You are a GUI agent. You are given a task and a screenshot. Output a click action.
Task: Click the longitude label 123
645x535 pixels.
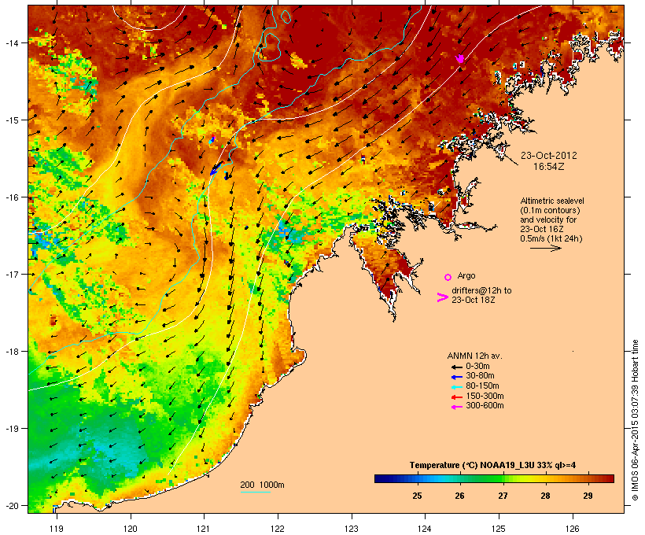(352, 529)
